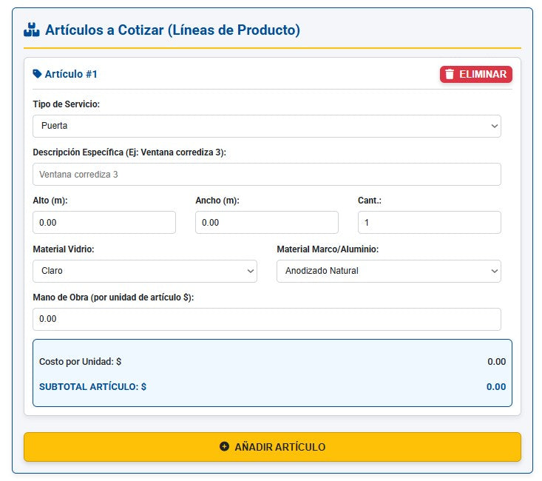Select the Alto (m) input field

click(x=104, y=223)
